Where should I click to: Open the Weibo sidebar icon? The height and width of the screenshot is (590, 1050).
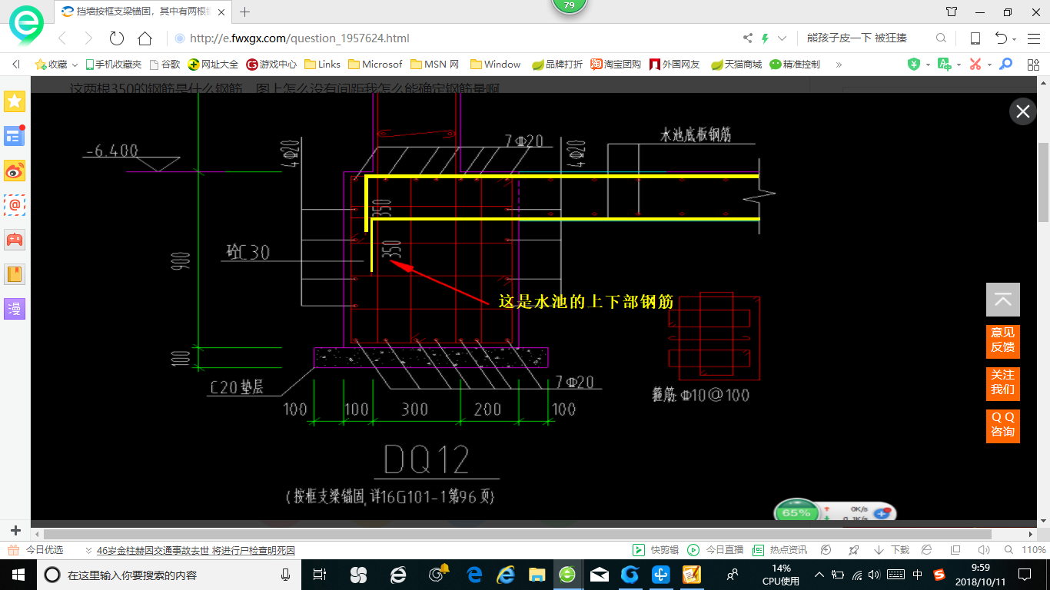coord(15,171)
